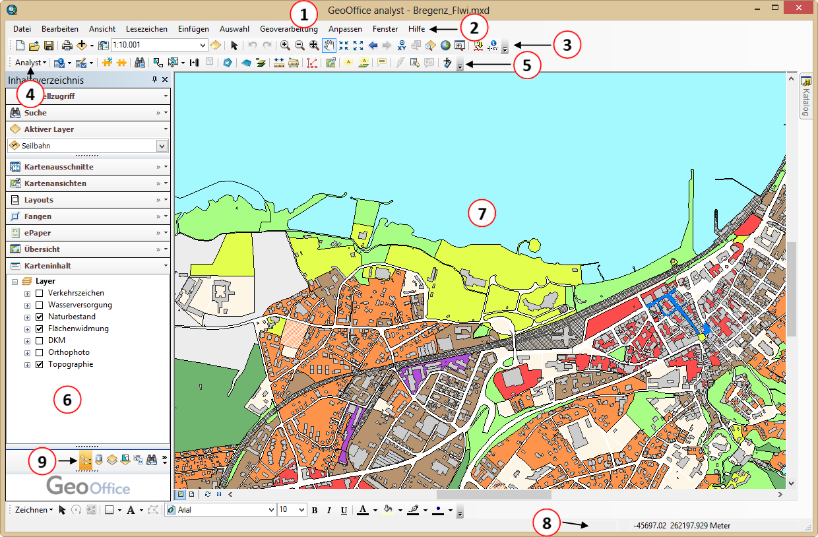Click the Analyst toolbar button

(30, 63)
